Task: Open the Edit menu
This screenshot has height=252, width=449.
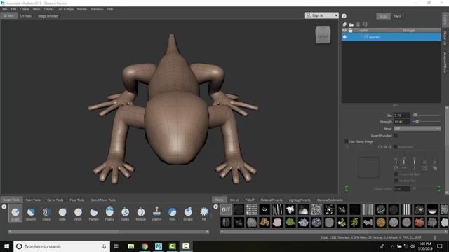Action: click(x=13, y=9)
